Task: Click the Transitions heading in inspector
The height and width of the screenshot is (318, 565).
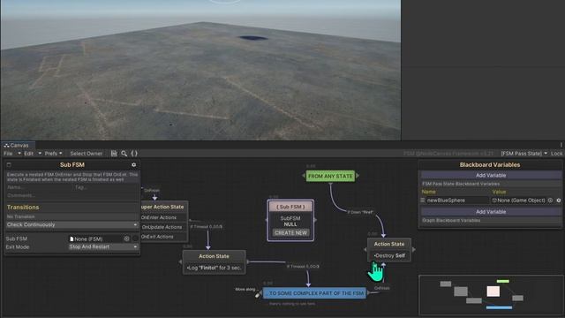Action: (23, 208)
